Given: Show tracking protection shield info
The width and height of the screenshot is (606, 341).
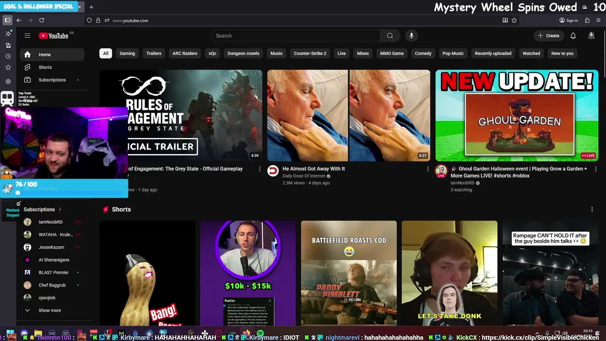Looking at the screenshot, I should click(89, 20).
